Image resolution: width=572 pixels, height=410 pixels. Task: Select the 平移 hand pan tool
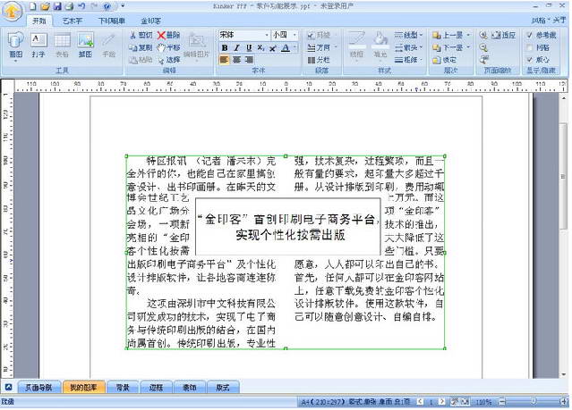click(x=168, y=47)
